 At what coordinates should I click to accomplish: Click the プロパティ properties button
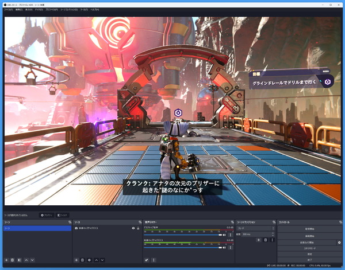[x=47, y=215]
